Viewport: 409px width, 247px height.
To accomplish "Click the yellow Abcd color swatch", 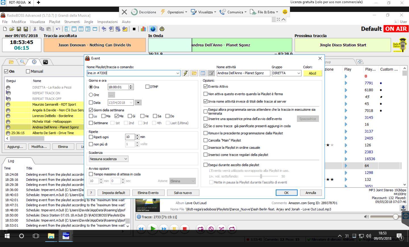I will click(312, 73).
